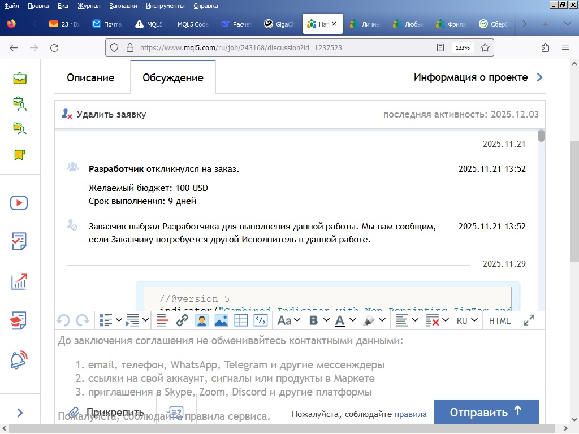Insert code block using the code icon
The height and width of the screenshot is (434, 579).
point(260,320)
